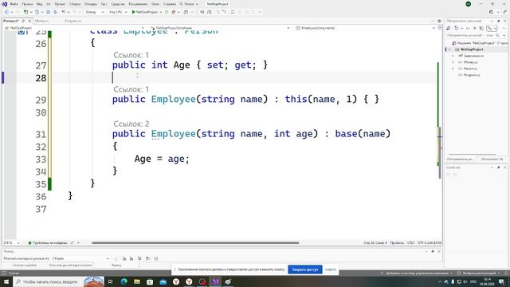This screenshot has height=287, width=510.
Task: Close the active Person.cs tab
Action: point(29,21)
